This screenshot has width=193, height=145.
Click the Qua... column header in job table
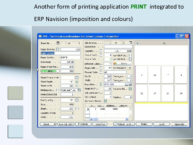(101, 106)
